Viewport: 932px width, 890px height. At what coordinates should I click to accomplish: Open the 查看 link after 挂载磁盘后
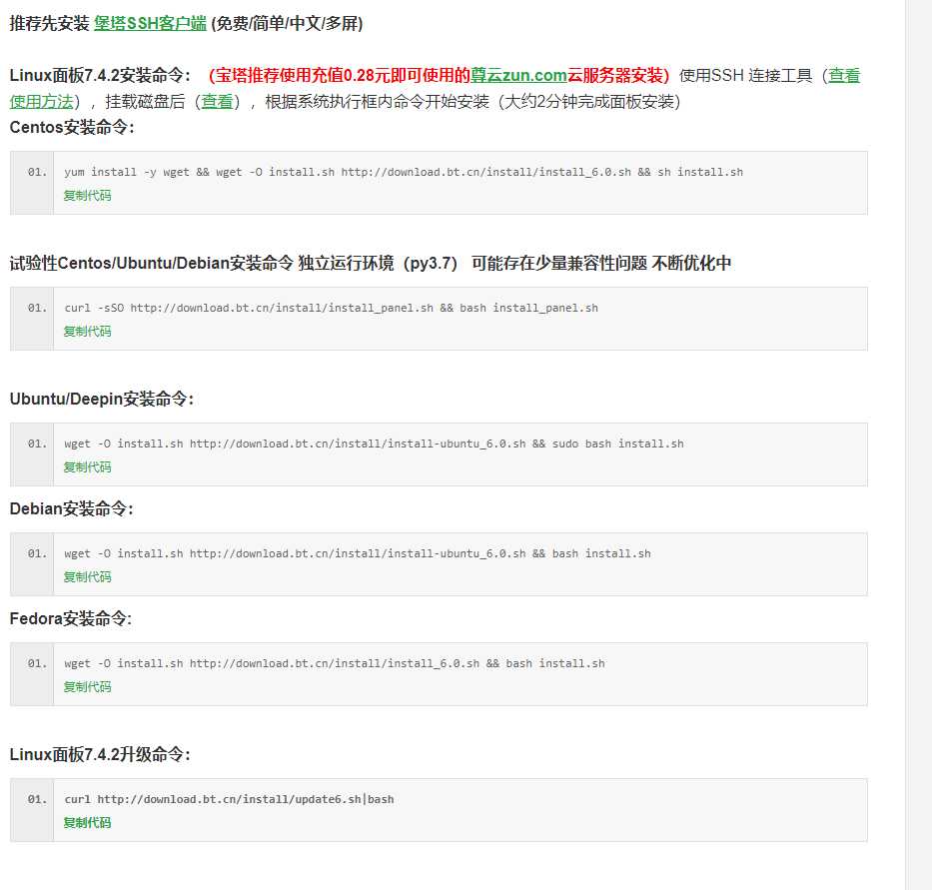coord(217,102)
